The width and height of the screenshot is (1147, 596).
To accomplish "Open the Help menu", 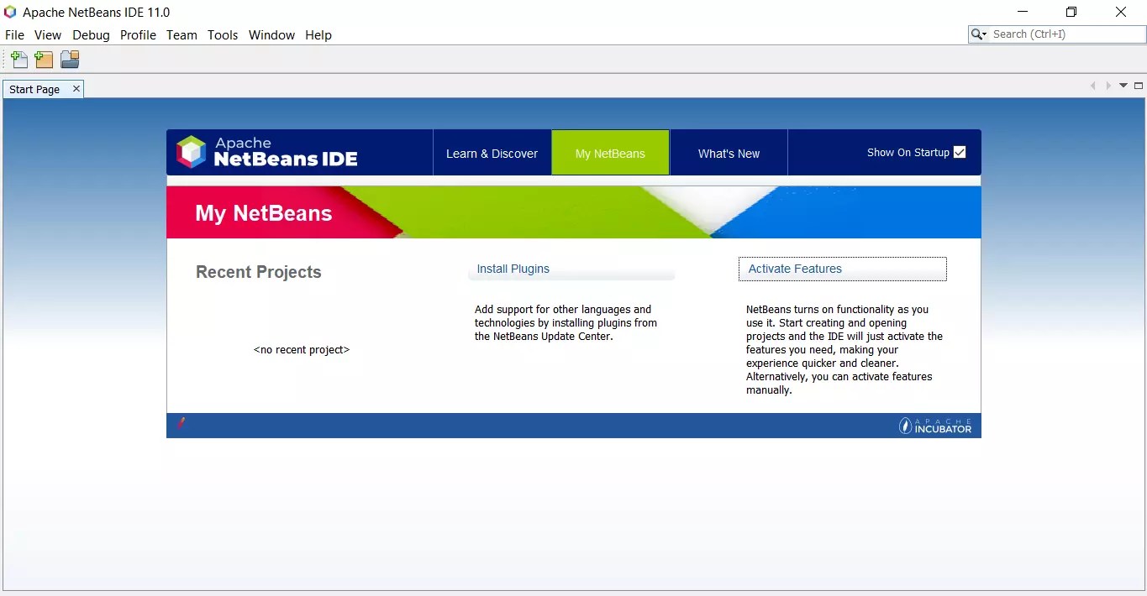I will (318, 35).
